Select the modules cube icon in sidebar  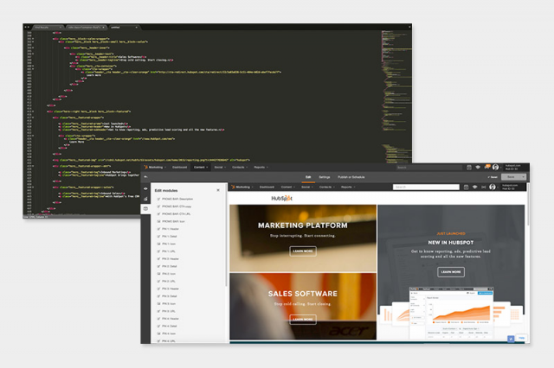click(x=145, y=208)
